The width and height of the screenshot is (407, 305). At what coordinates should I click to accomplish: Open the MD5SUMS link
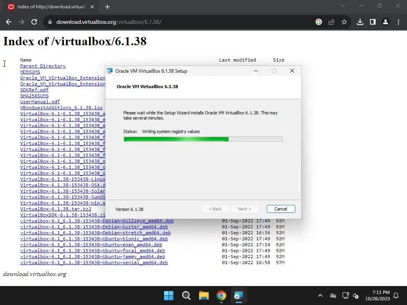[30, 72]
